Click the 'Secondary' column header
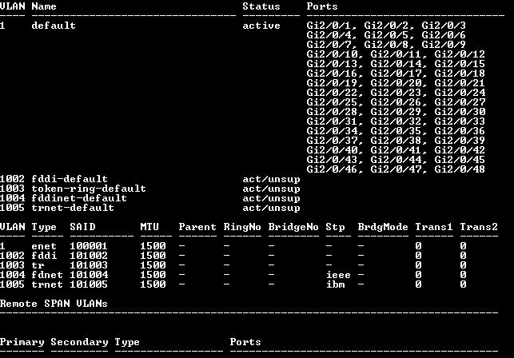Viewport: 514px width, 358px height. click(x=79, y=342)
